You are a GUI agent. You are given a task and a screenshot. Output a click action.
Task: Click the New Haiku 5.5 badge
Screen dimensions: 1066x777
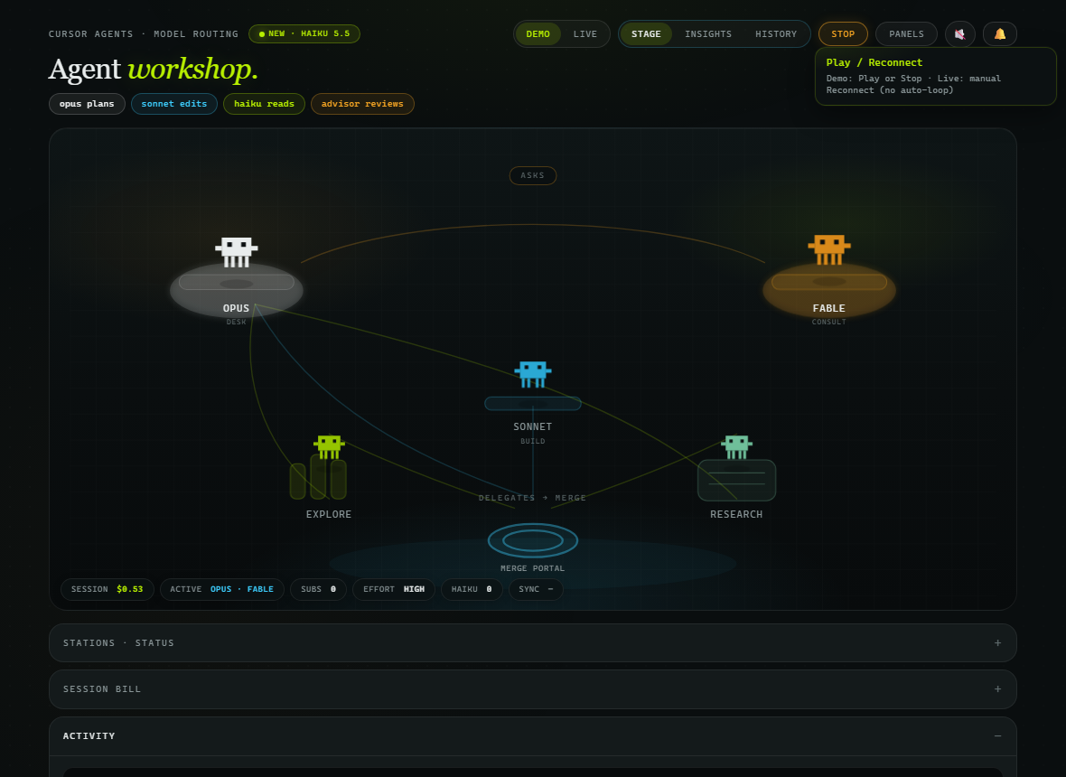(304, 34)
